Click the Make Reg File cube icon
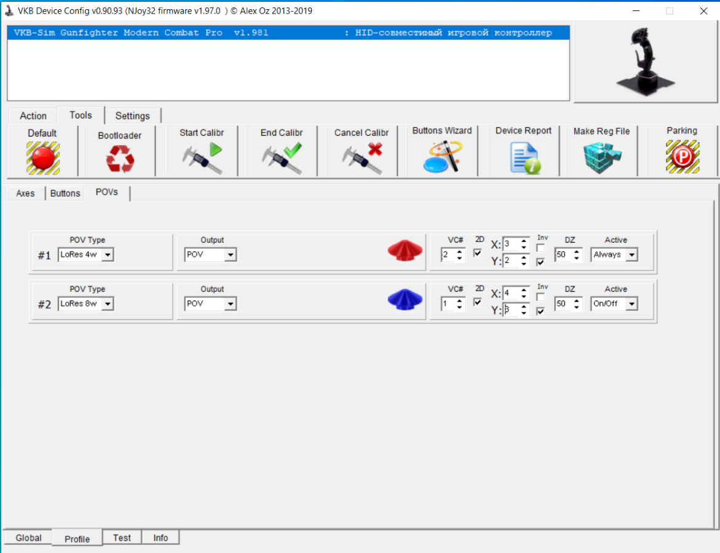720x553 pixels. click(602, 158)
